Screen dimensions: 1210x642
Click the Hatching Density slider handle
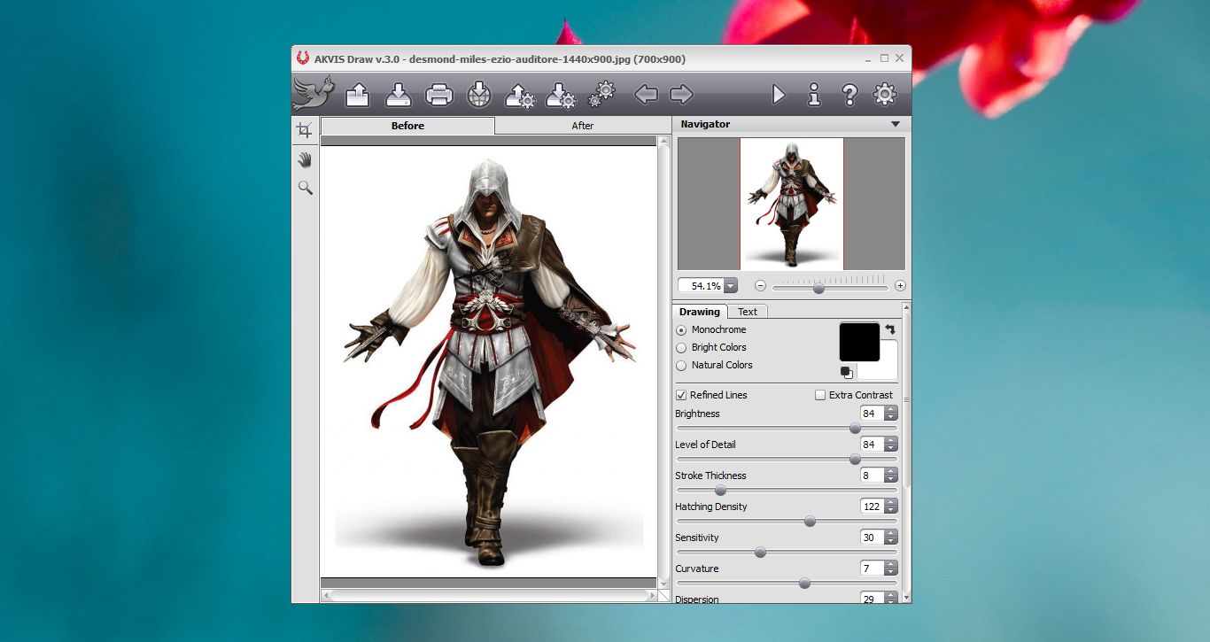(810, 521)
